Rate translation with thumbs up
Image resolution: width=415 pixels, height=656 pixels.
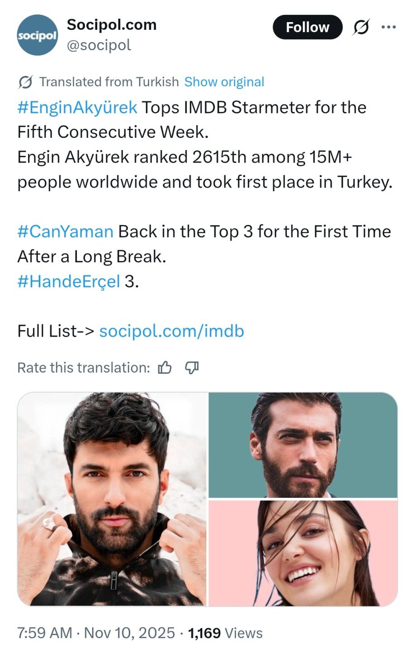(165, 368)
